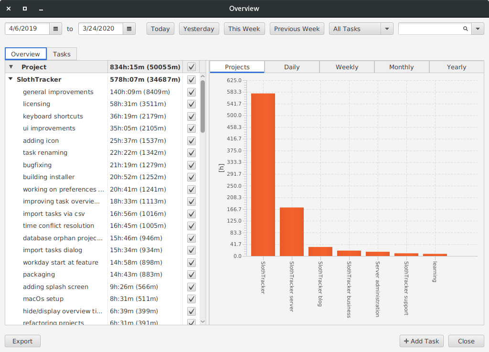
Task: Click the Server administration bar in chart
Action: (x=378, y=254)
